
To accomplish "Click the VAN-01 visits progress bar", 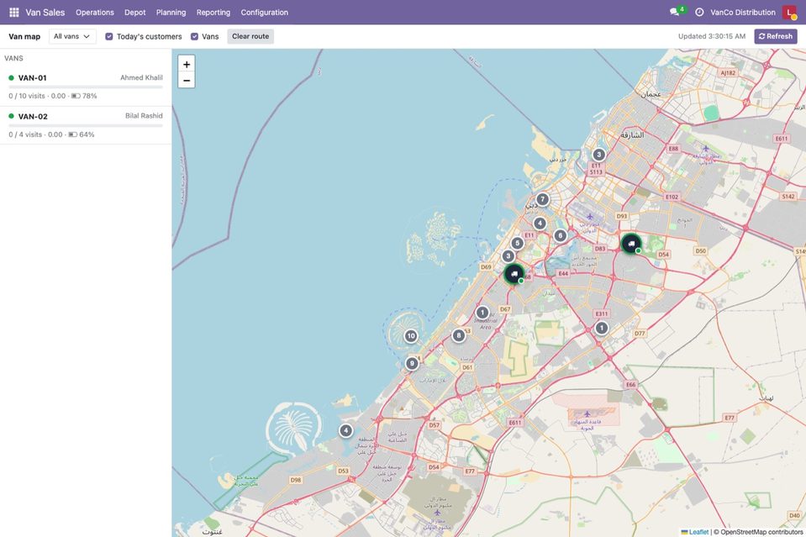I will point(86,87).
